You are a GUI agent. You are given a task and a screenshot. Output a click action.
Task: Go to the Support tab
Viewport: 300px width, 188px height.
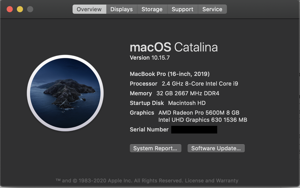(182, 9)
